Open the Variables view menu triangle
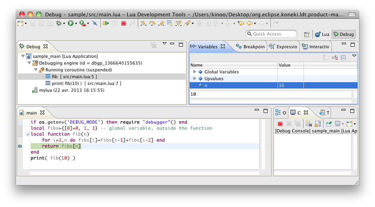The height and width of the screenshot is (207, 375). click(x=354, y=55)
